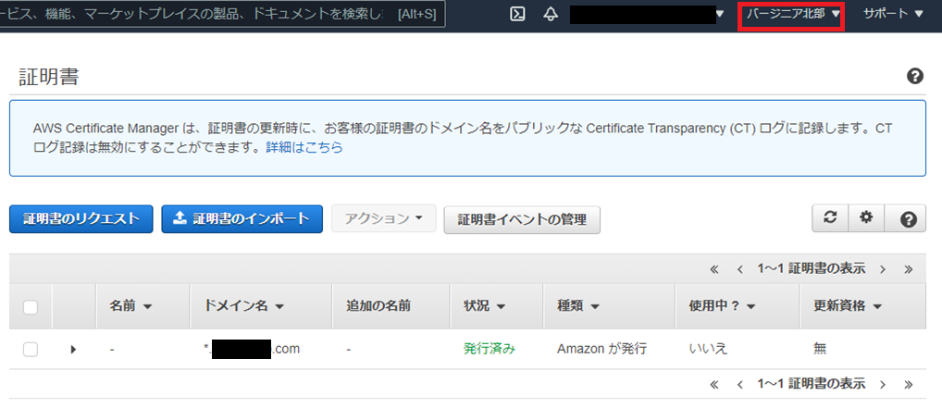Go to next page in bottom pager
The image size is (942, 408).
coord(883,384)
